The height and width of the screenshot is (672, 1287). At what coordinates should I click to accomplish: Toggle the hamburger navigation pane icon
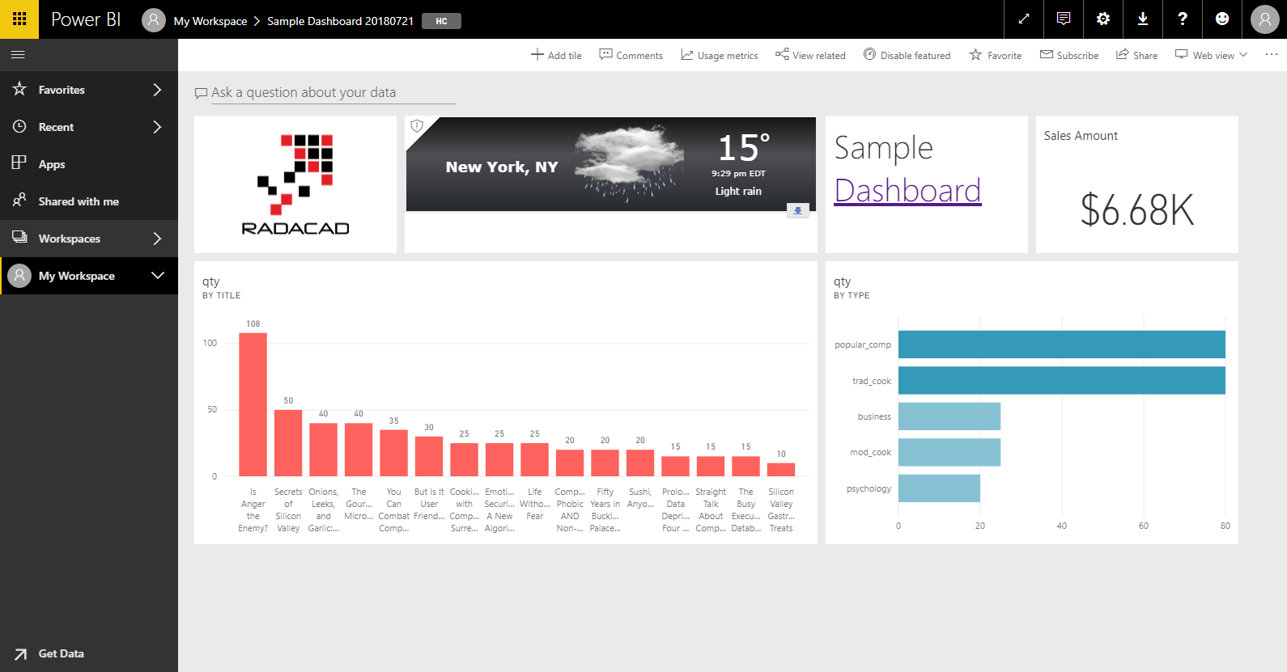click(x=18, y=55)
